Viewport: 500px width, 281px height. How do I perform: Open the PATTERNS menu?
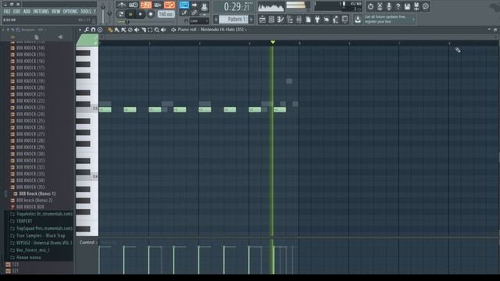pos(41,12)
